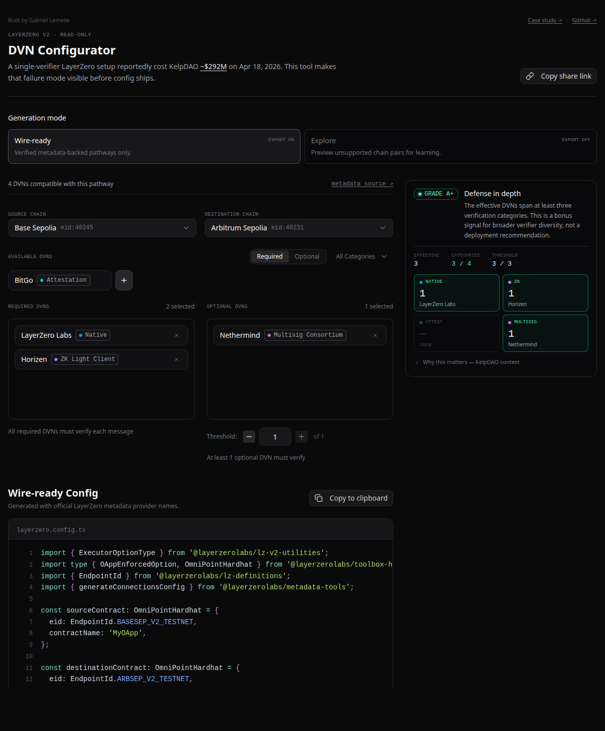Click the '2 selected' required count
The height and width of the screenshot is (731, 605).
coord(180,307)
